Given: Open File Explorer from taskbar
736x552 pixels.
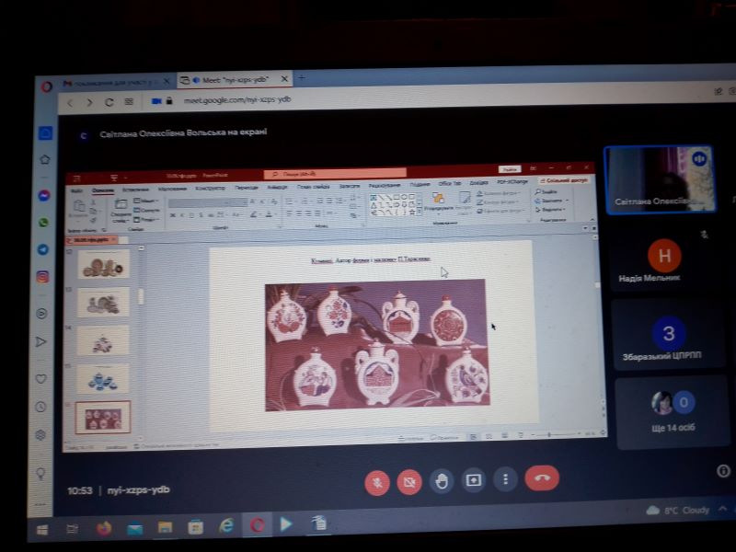Looking at the screenshot, I should [165, 527].
